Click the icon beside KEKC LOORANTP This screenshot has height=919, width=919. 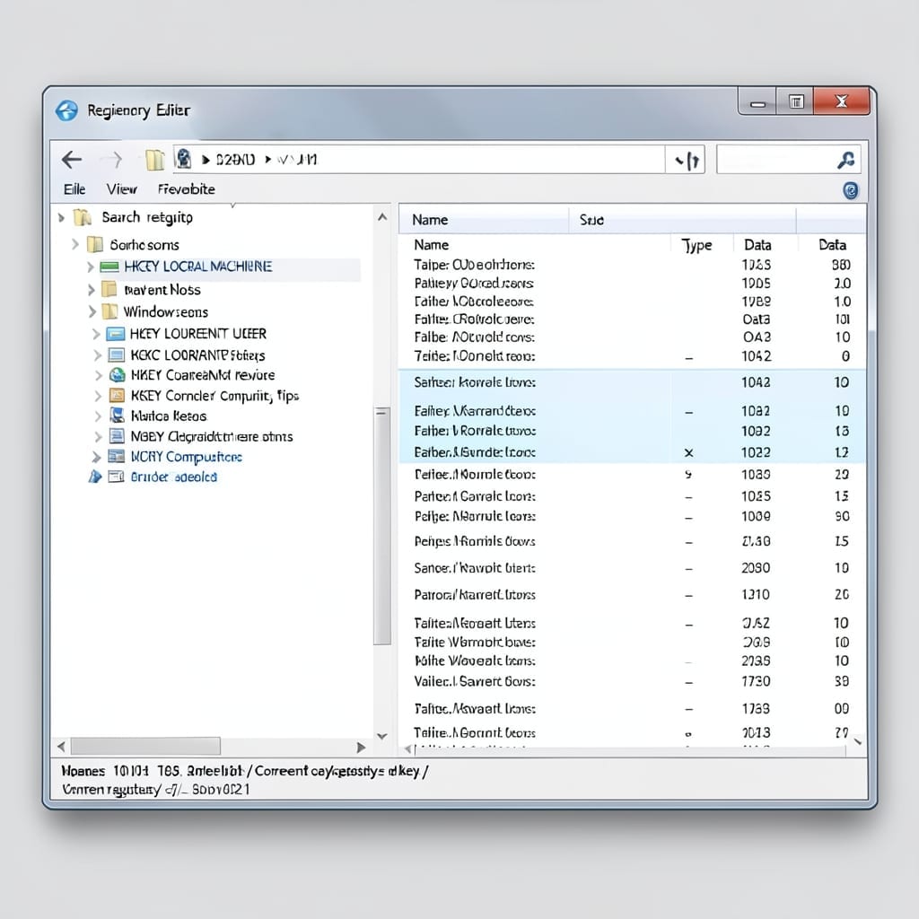pyautogui.click(x=117, y=355)
